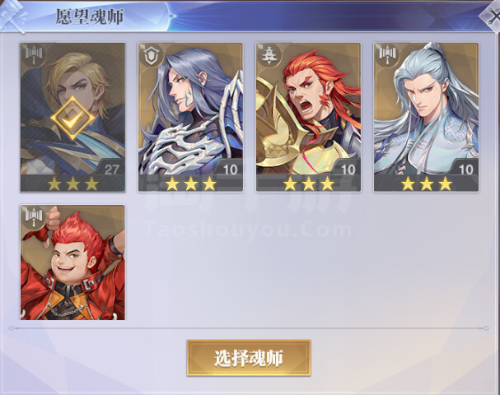Viewport: 500px width, 395px height.
Task: Click level 10 badge on silver-haired hero
Action: click(465, 170)
